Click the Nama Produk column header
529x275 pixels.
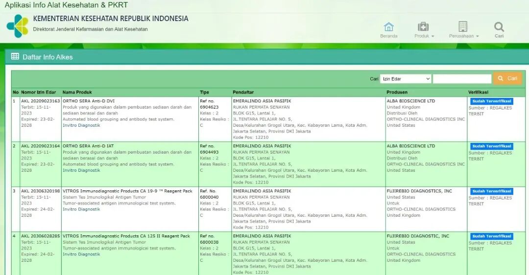click(77, 92)
